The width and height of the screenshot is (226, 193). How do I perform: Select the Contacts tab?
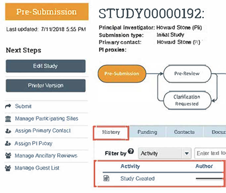point(184,132)
